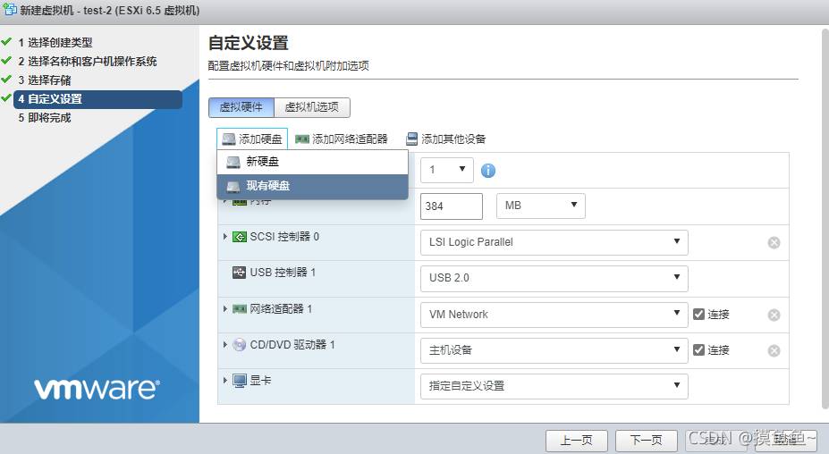Expand the graphics card (显卡) row
829x454 pixels.
click(x=225, y=381)
